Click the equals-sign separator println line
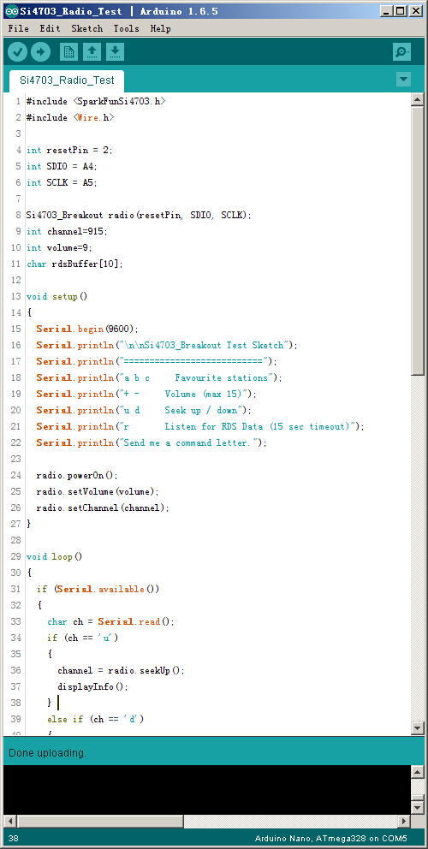 [x=158, y=361]
